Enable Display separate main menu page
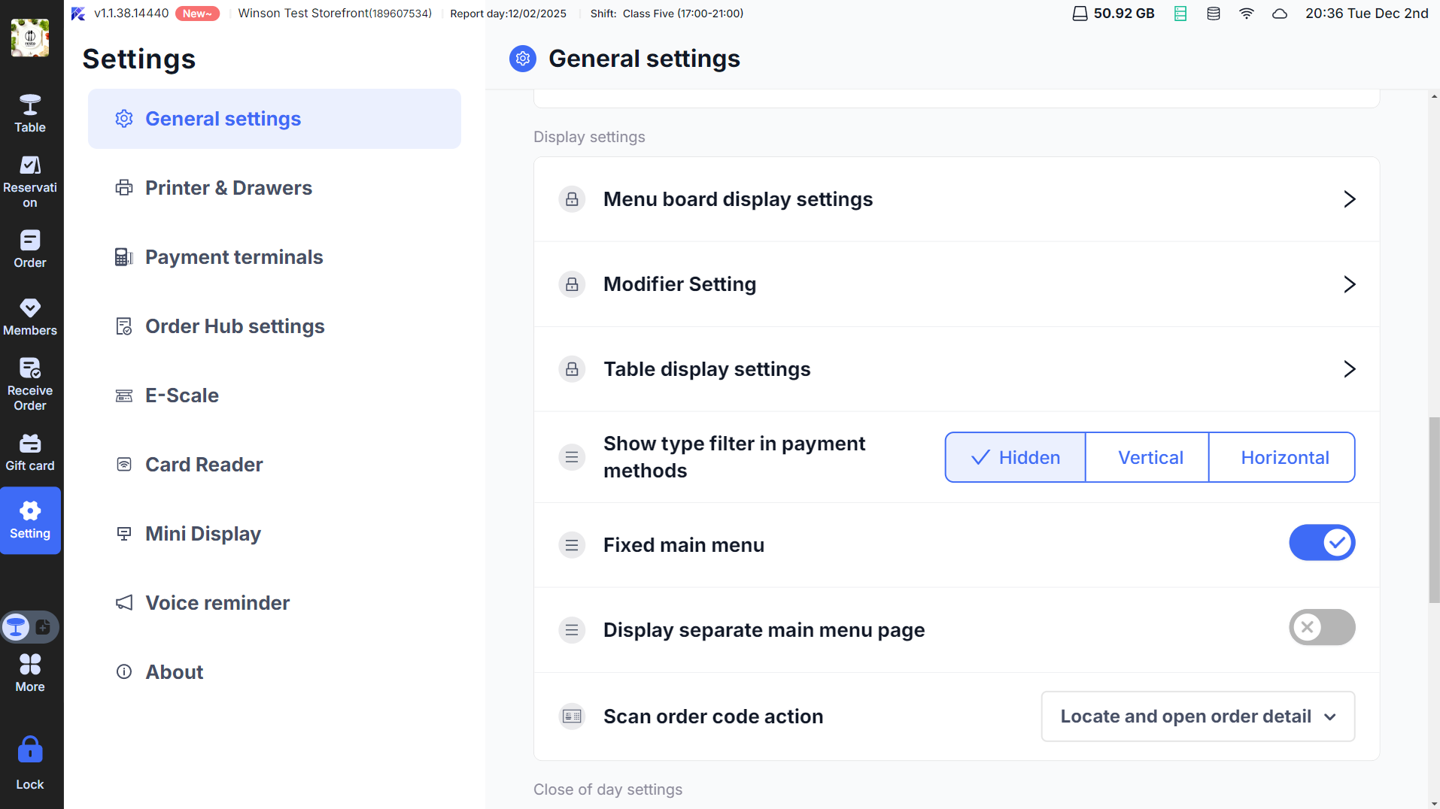This screenshot has height=809, width=1440. point(1321,628)
